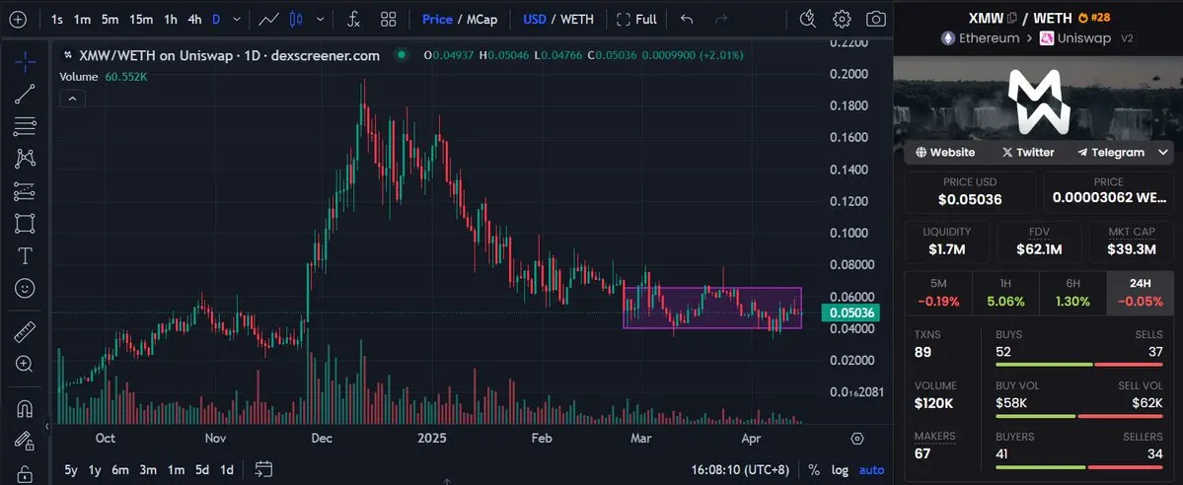Set range to 6m
This screenshot has width=1183, height=485.
tap(120, 470)
